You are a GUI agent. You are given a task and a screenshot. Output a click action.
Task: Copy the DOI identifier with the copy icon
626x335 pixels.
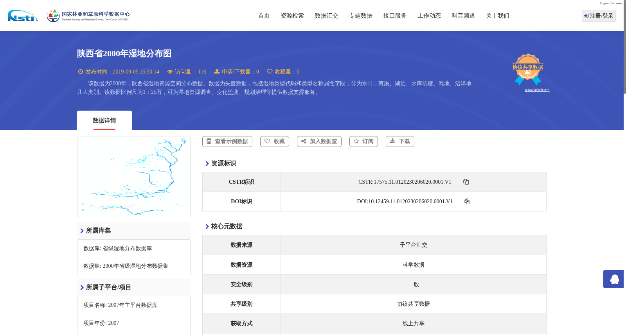tap(467, 201)
